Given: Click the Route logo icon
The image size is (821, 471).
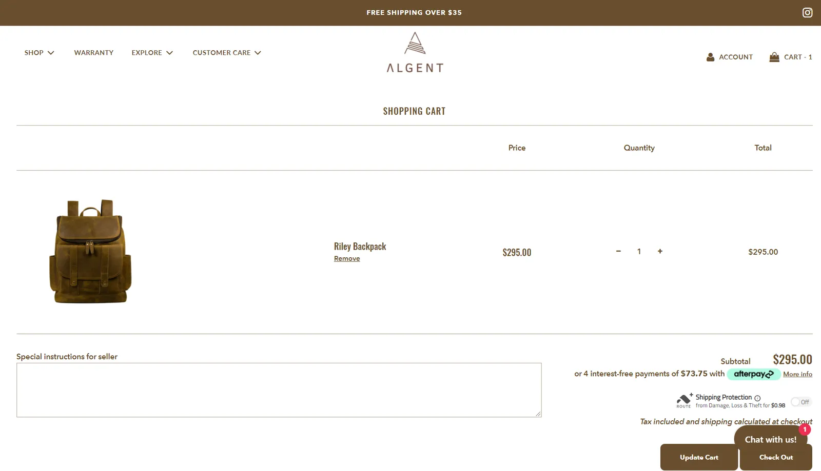Looking at the screenshot, I should click(x=684, y=400).
